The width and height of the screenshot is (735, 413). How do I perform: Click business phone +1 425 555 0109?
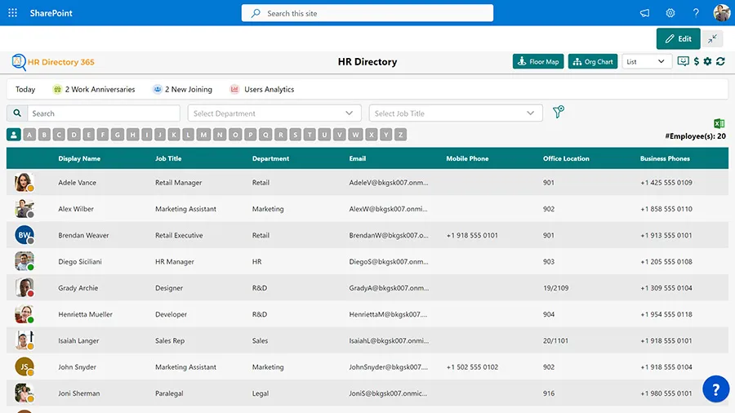pyautogui.click(x=666, y=183)
